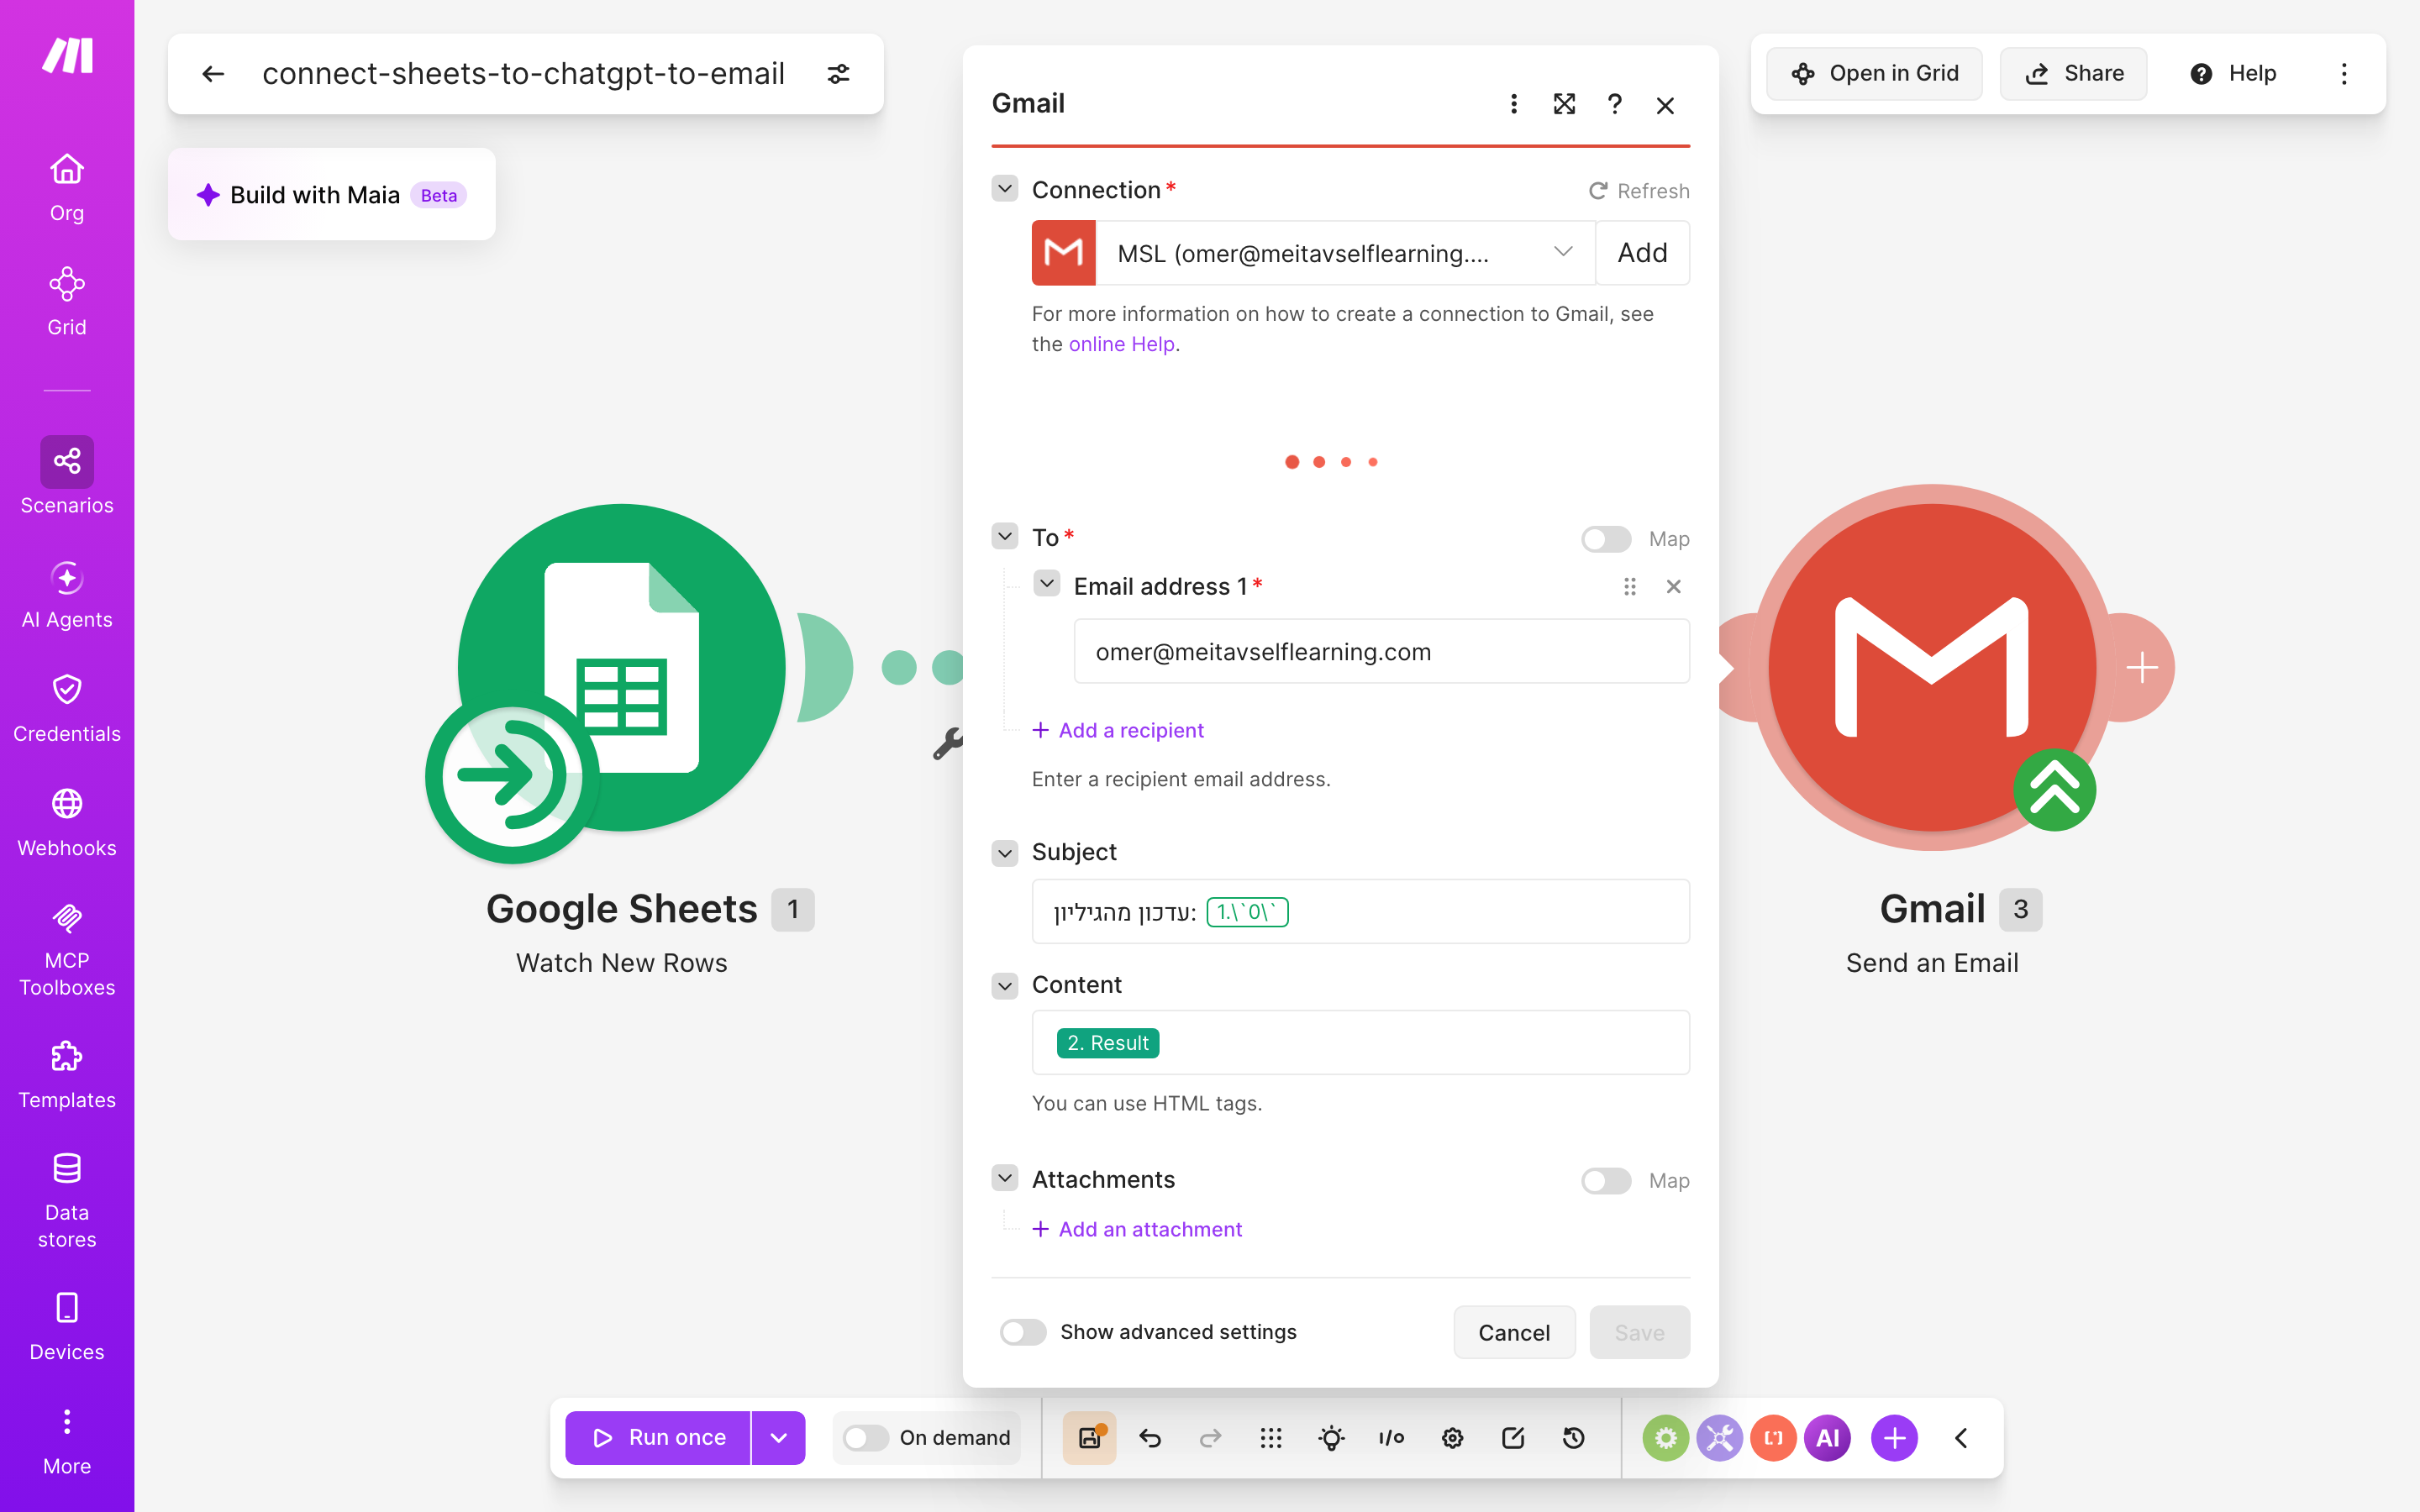Open Data stores in the sidebar

[x=67, y=1199]
